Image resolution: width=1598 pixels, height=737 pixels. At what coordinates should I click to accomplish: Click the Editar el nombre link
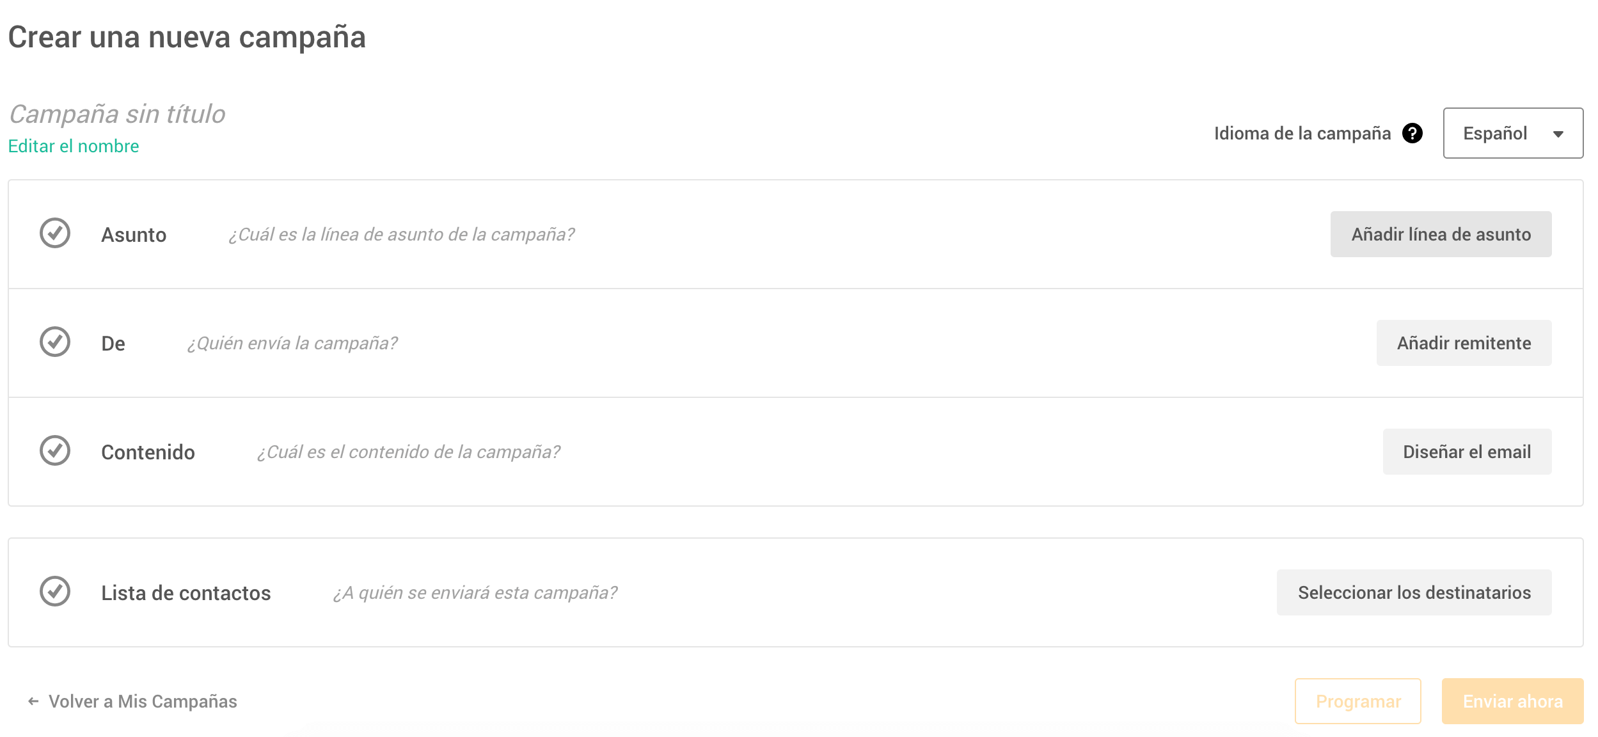74,146
